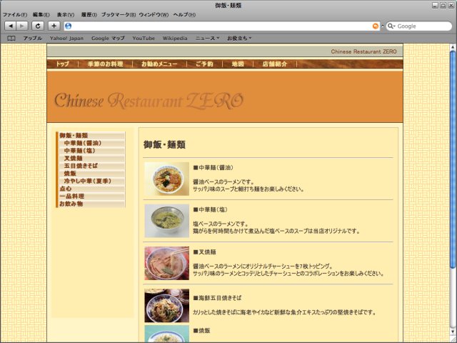Click the ■海鮮五目焼きそば item heading
This screenshot has width=457, height=343.
point(217,298)
